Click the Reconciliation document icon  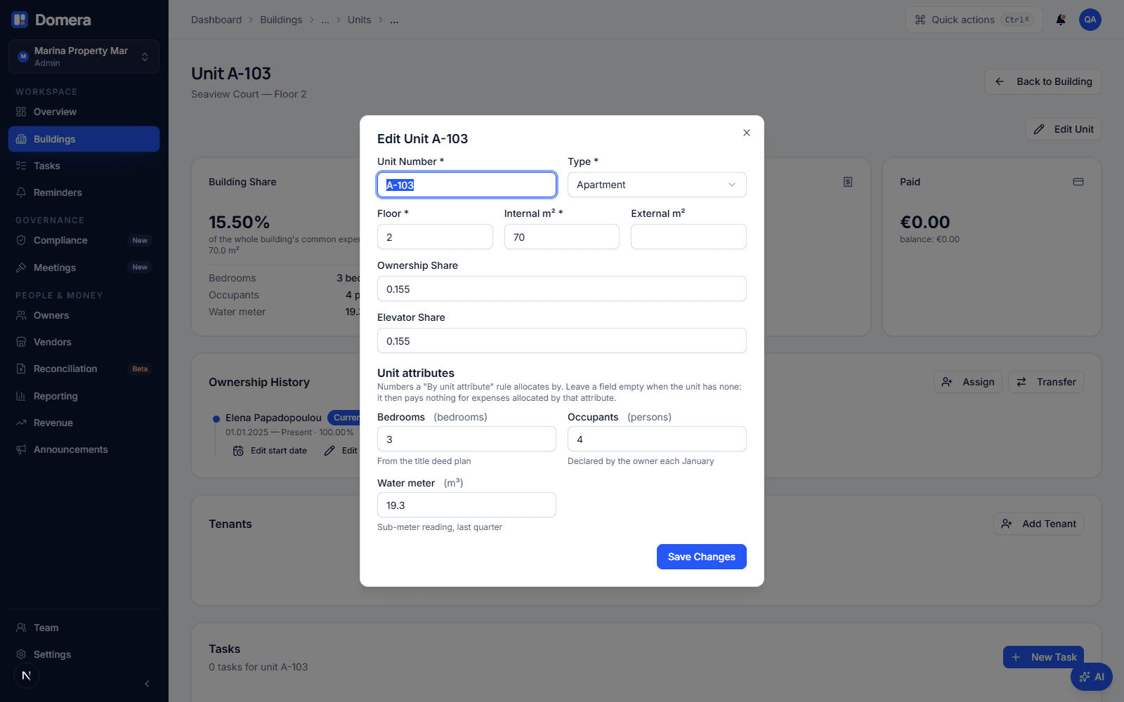click(21, 369)
